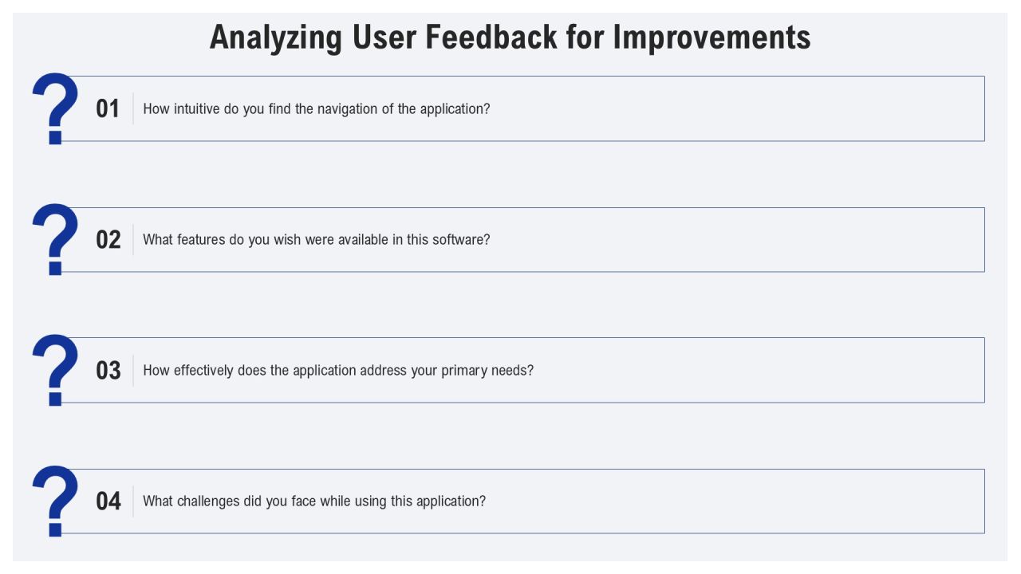Image resolution: width=1021 pixels, height=574 pixels.
Task: Click the divider line after number 03
Action: (133, 371)
